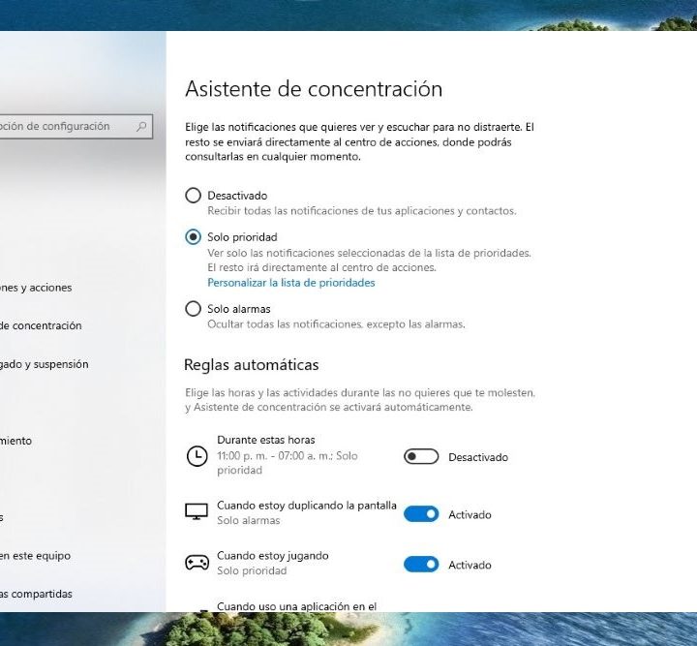Select the Desactivado radio option
697x646 pixels.
(193, 196)
